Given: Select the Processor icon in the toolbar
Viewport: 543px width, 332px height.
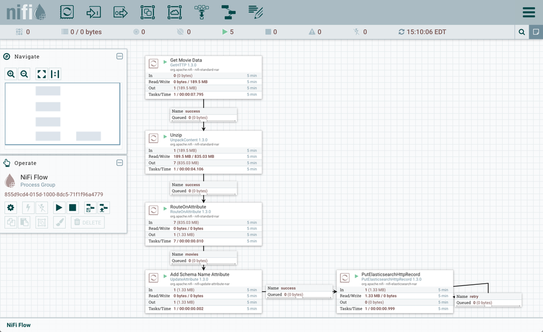Looking at the screenshot, I should click(x=66, y=12).
